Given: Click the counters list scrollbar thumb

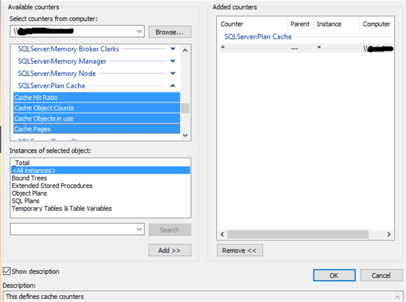Looking at the screenshot, I should (x=185, y=108).
